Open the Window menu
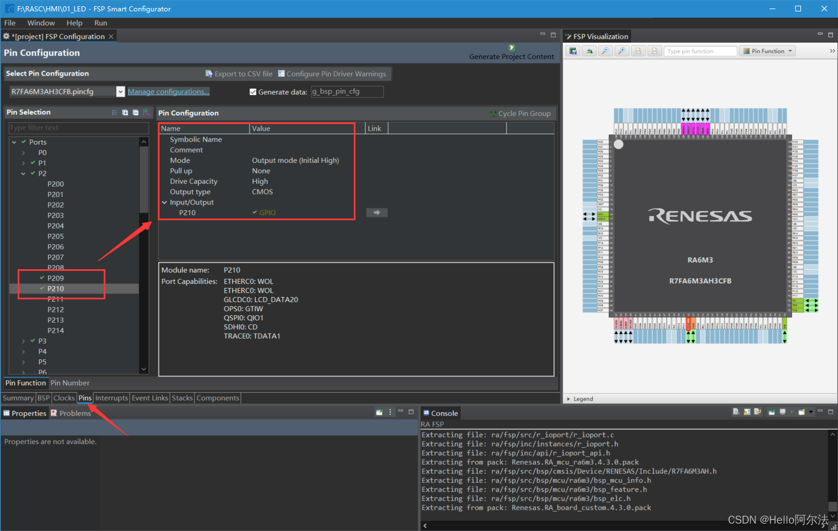 [x=41, y=23]
